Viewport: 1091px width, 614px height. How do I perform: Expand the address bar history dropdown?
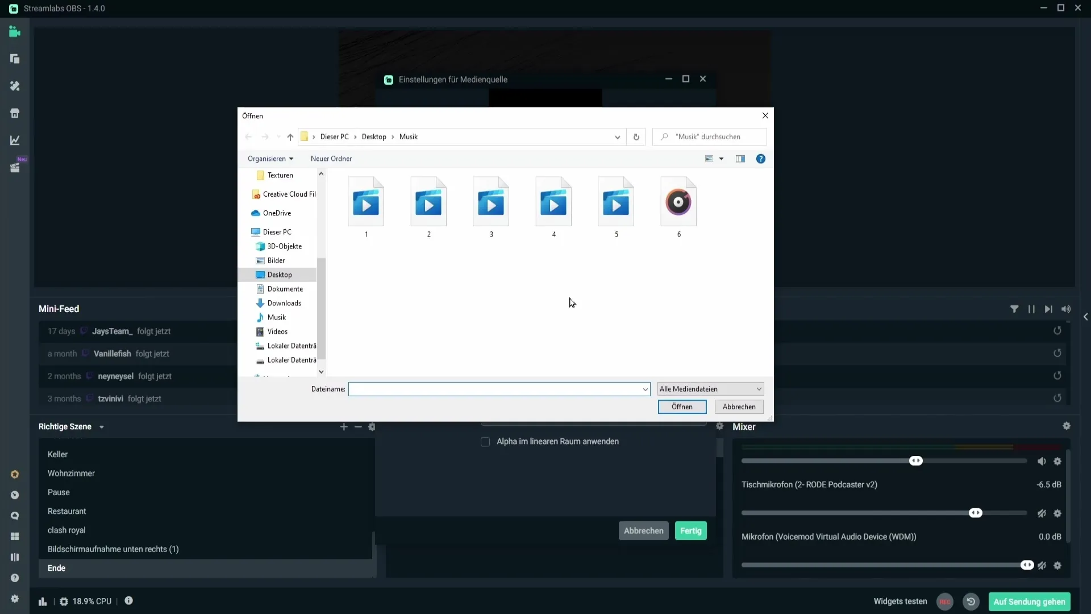tap(618, 137)
